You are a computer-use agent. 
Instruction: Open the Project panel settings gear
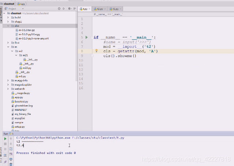(70, 9)
